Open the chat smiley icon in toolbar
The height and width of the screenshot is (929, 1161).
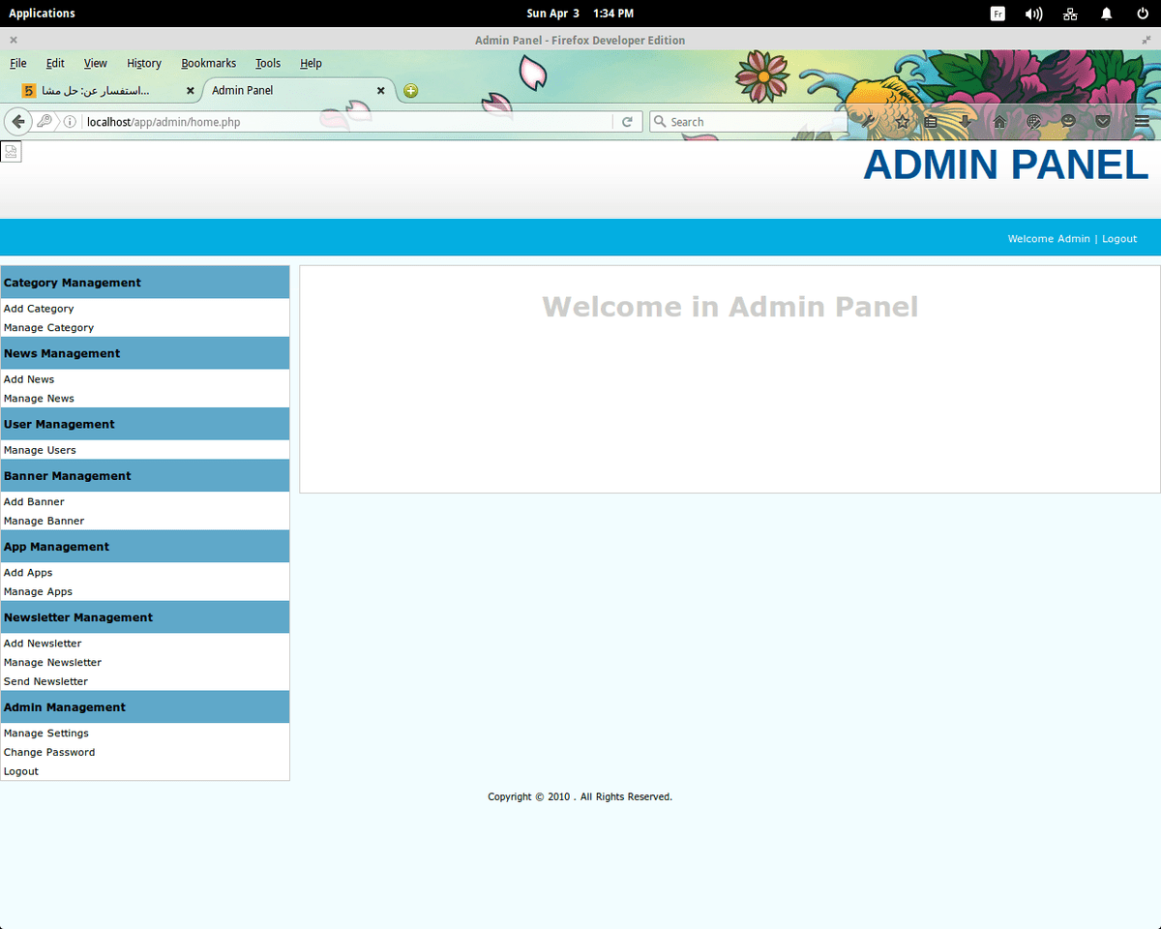(x=1068, y=122)
